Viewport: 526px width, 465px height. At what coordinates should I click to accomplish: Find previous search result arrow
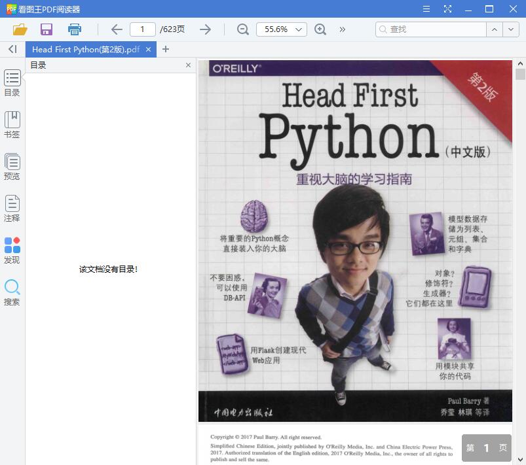(495, 29)
